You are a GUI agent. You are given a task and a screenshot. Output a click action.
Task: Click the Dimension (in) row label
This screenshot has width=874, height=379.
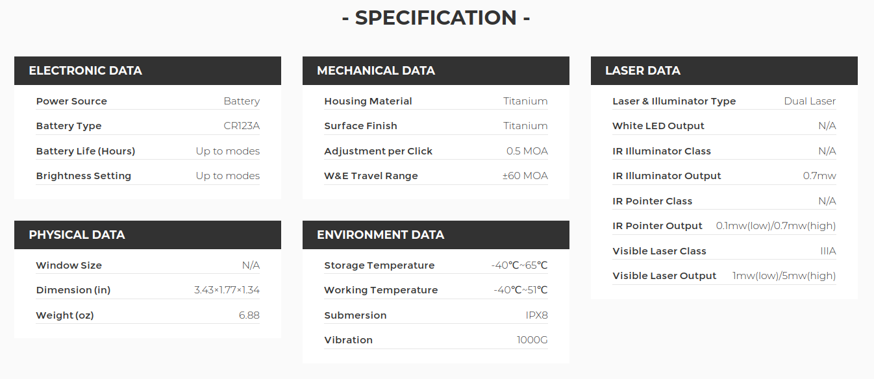click(73, 290)
